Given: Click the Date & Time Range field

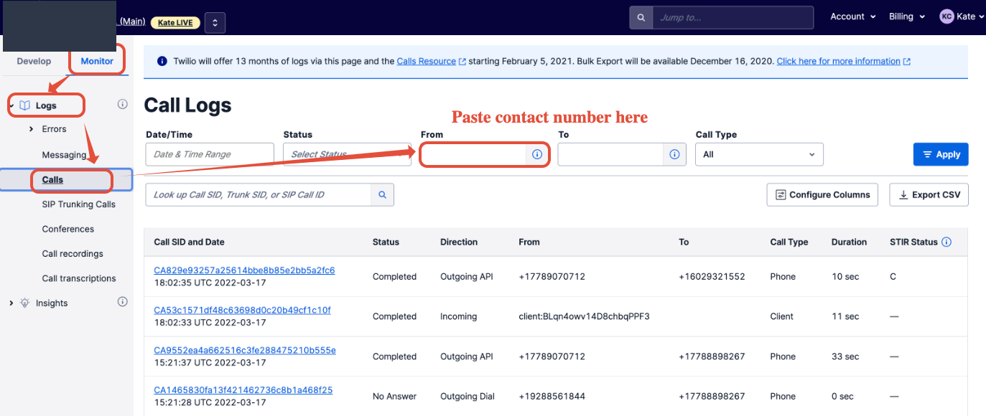Looking at the screenshot, I should [x=210, y=154].
